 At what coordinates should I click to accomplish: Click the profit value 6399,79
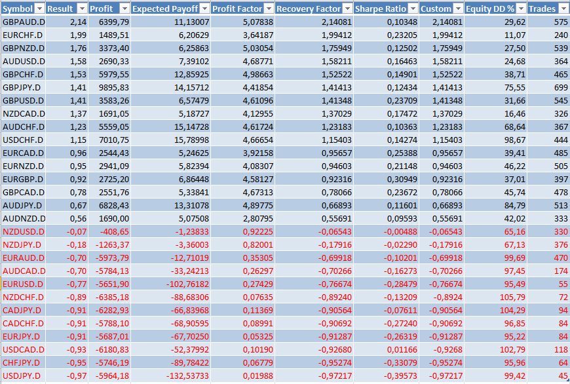pos(114,22)
